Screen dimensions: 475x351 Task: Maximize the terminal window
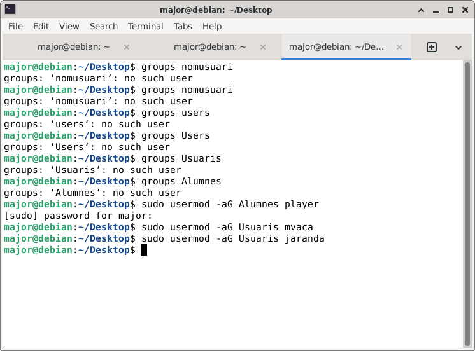[x=450, y=10]
